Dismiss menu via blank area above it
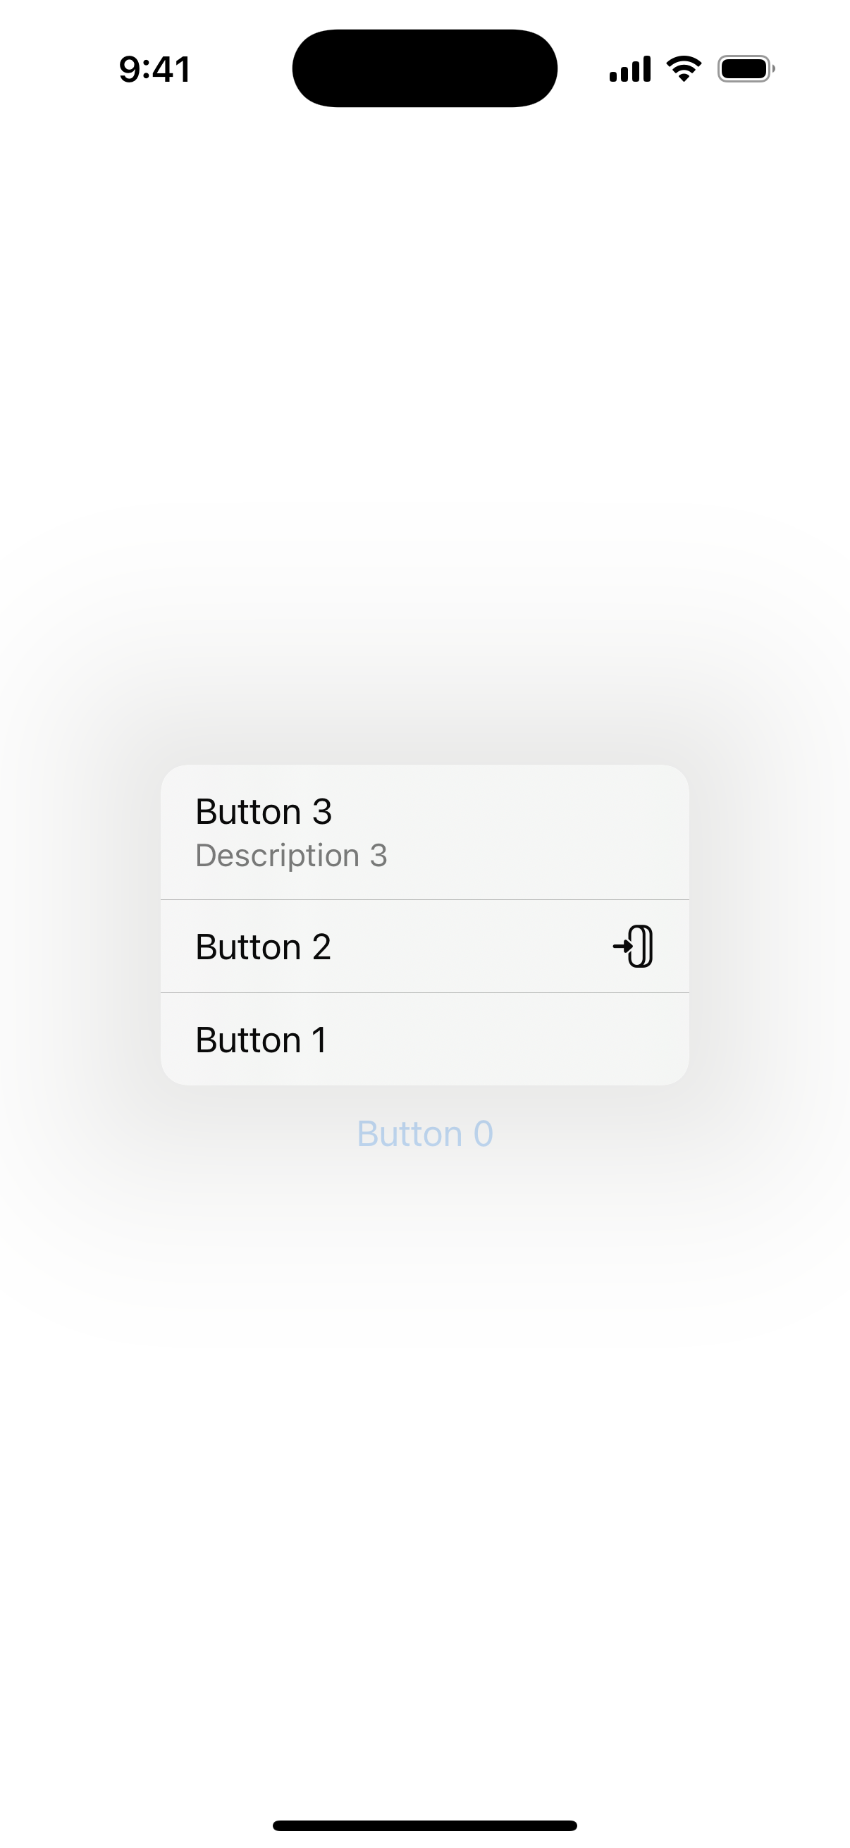Screen dimensions: 850x1848 pos(424,431)
